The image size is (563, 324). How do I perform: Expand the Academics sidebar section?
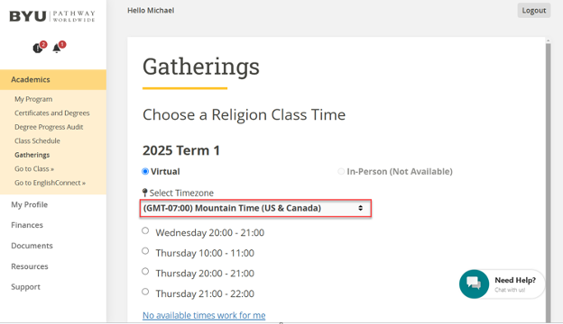coord(53,79)
